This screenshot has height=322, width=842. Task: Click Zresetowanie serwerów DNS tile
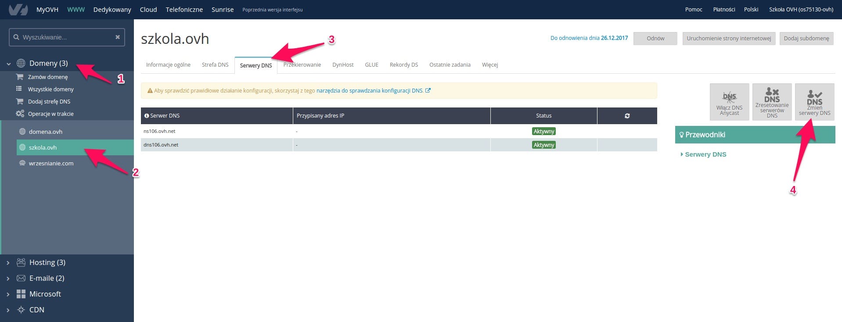[772, 102]
